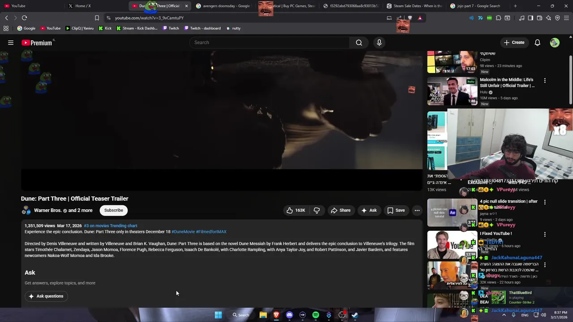Screen dimensions: 573x322
Task: Toggle the browser sidebar panel icon
Action: (530, 18)
